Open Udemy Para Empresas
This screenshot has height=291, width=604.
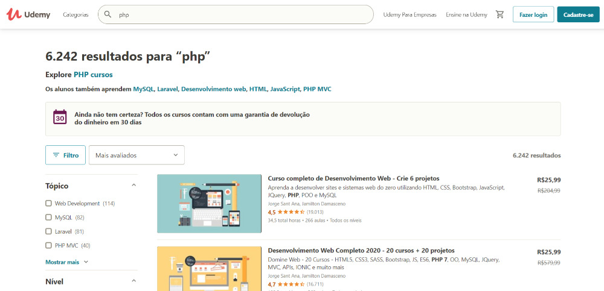[410, 14]
